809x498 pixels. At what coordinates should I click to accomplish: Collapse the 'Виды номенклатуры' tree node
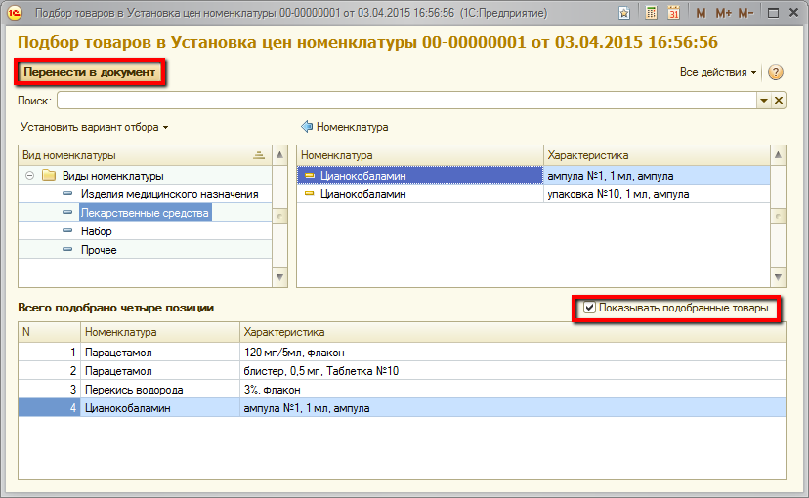[30, 176]
